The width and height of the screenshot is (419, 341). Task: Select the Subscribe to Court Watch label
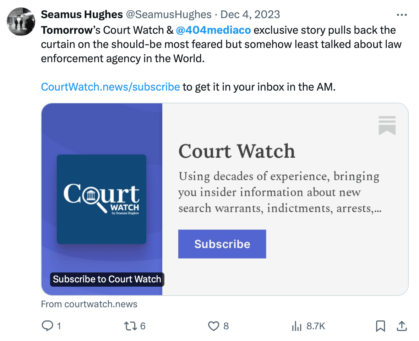(107, 279)
